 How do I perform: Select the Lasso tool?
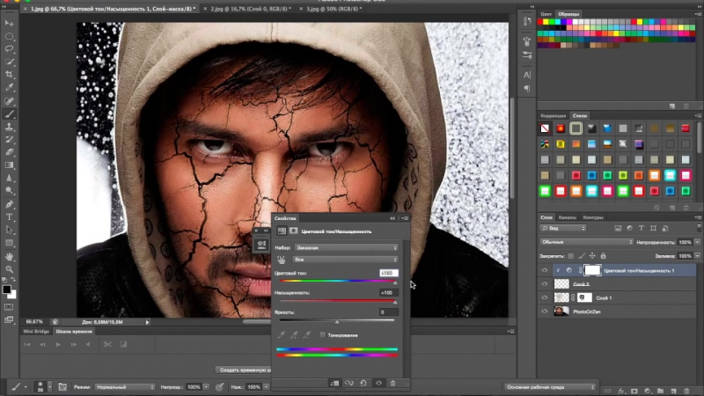pos(10,50)
